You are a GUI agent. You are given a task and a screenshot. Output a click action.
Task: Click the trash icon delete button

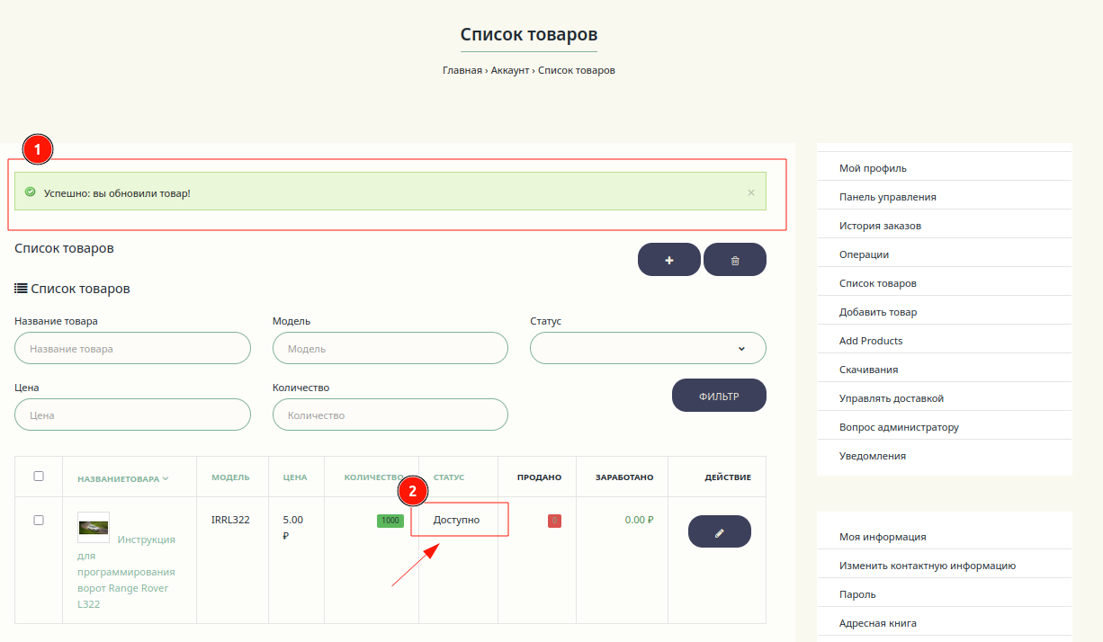(735, 260)
